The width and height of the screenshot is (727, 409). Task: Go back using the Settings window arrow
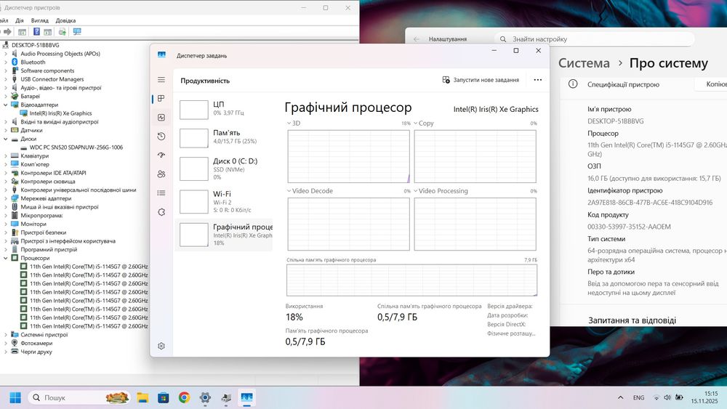pos(417,39)
